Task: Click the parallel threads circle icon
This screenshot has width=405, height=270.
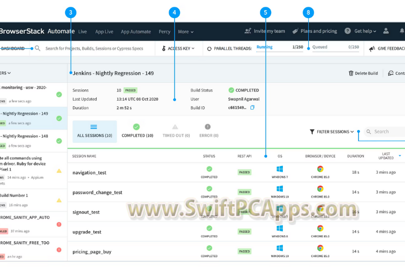Action: [209, 48]
